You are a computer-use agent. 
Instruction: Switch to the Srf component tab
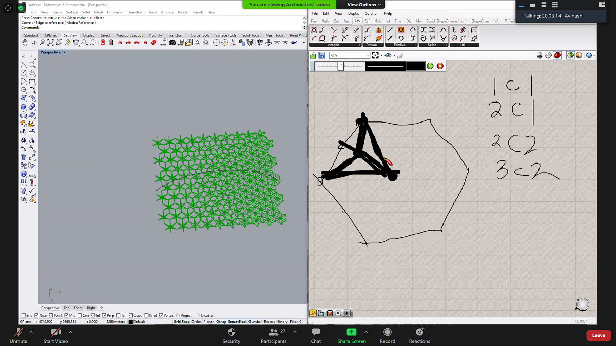(x=367, y=21)
